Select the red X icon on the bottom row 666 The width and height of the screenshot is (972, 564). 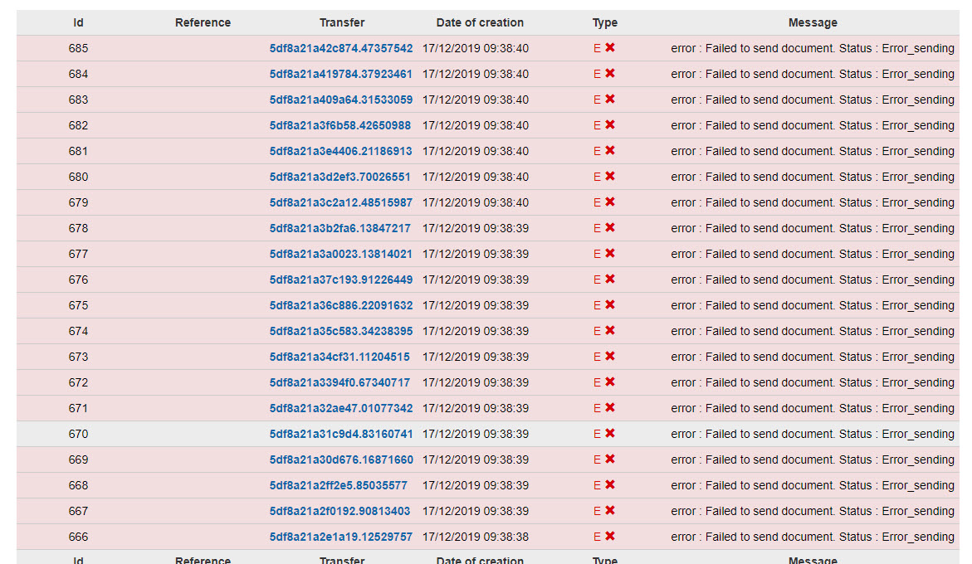click(610, 537)
